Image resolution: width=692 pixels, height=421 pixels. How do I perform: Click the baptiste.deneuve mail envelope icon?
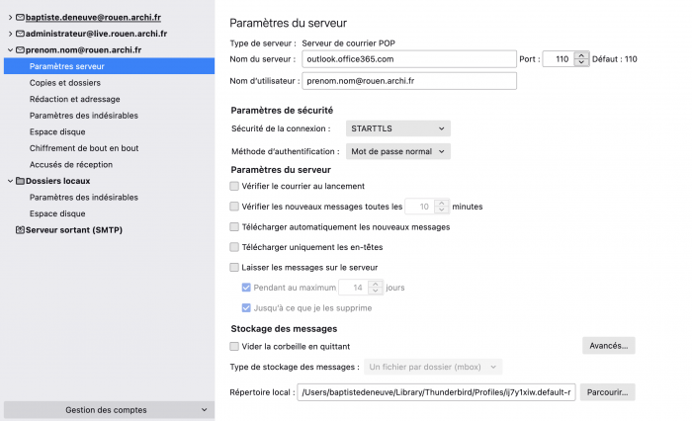(21, 17)
